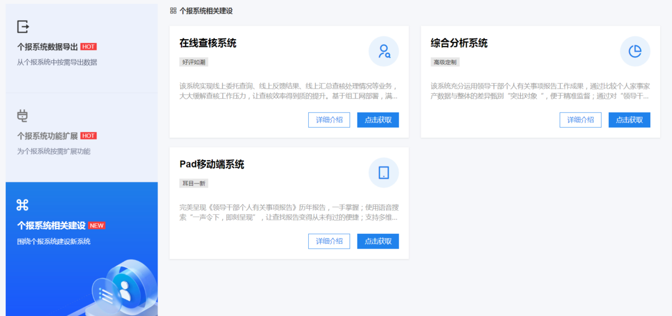This screenshot has width=672, height=316.
Task: Click the user search icon on 在线查核系统
Action: [383, 51]
